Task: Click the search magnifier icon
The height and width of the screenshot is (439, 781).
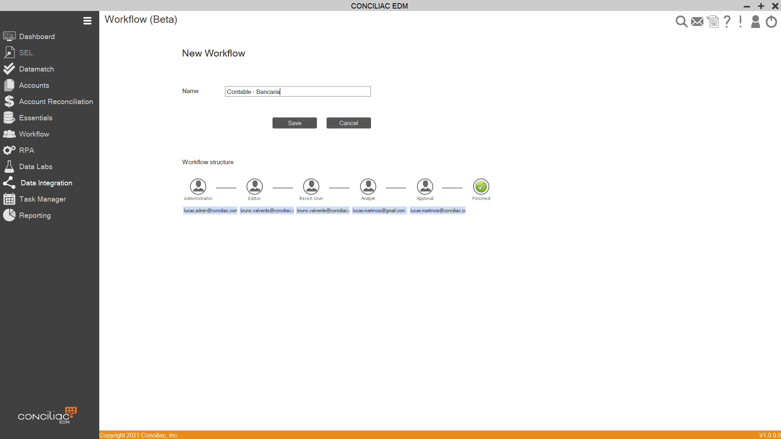Action: click(681, 22)
